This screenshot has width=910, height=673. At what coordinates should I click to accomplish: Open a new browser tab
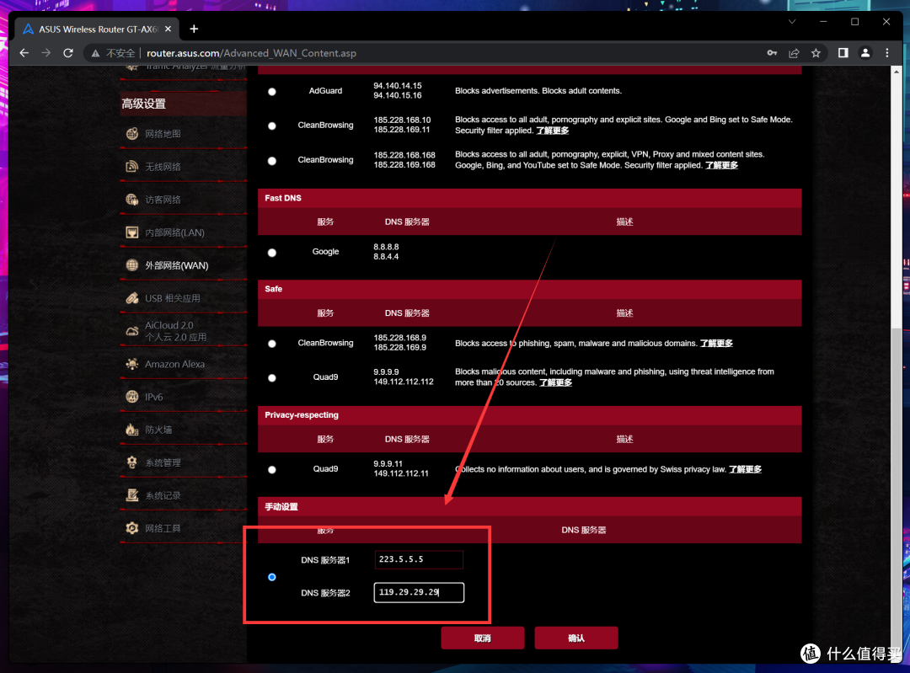click(194, 29)
